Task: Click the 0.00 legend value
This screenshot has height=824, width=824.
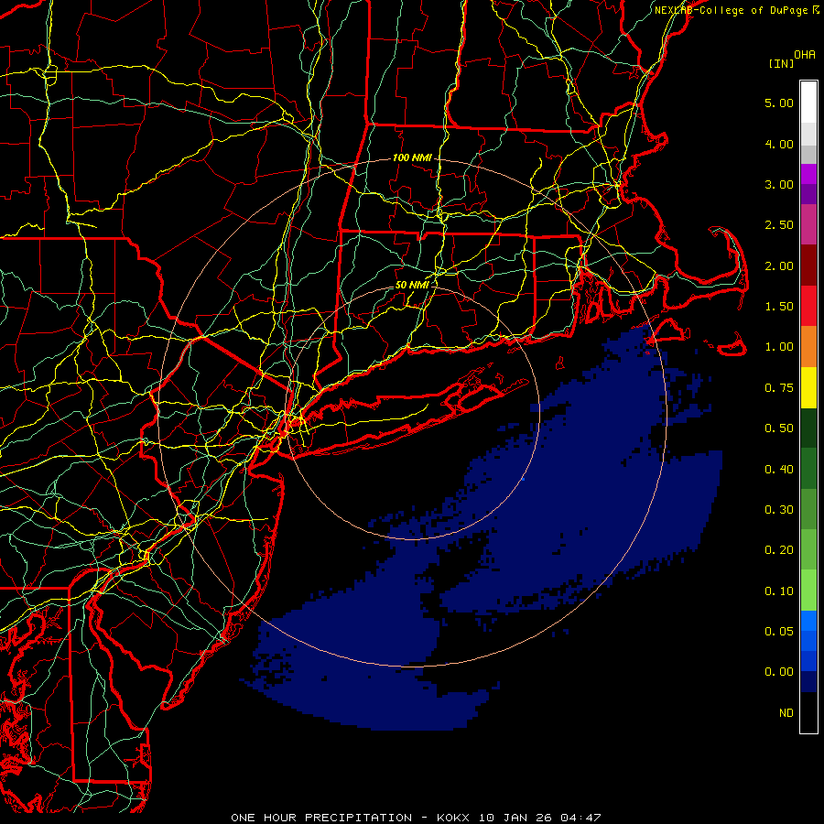Action: (779, 672)
